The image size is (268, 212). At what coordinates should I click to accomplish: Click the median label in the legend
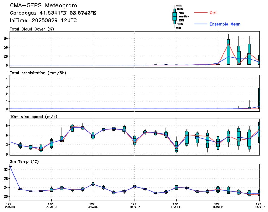coord(184,17)
